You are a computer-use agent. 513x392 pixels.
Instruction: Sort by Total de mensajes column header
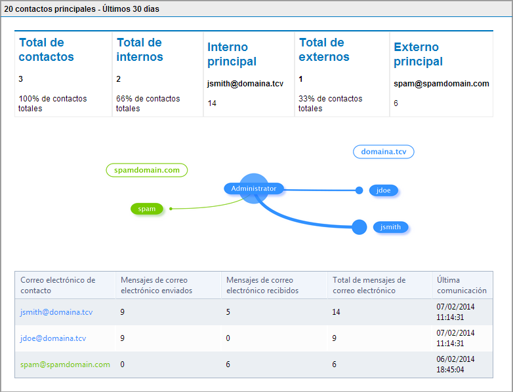click(369, 285)
